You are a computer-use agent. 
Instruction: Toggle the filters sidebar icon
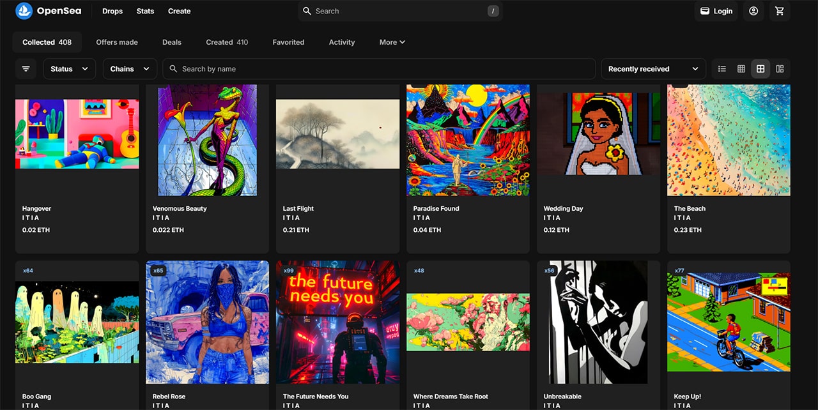26,69
